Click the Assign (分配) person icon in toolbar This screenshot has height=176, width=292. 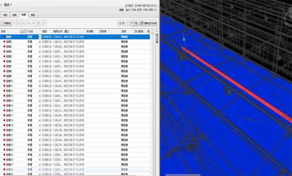pos(31,23)
